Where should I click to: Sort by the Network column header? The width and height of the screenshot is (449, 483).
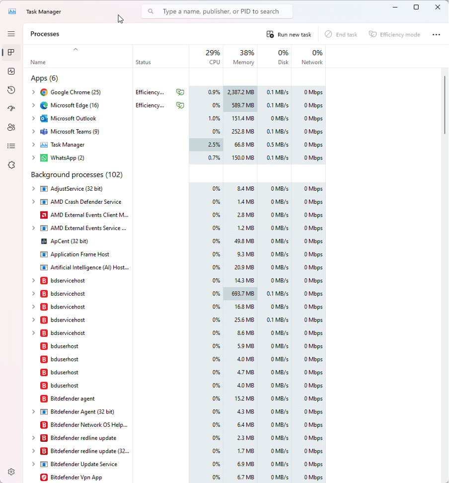pos(308,57)
